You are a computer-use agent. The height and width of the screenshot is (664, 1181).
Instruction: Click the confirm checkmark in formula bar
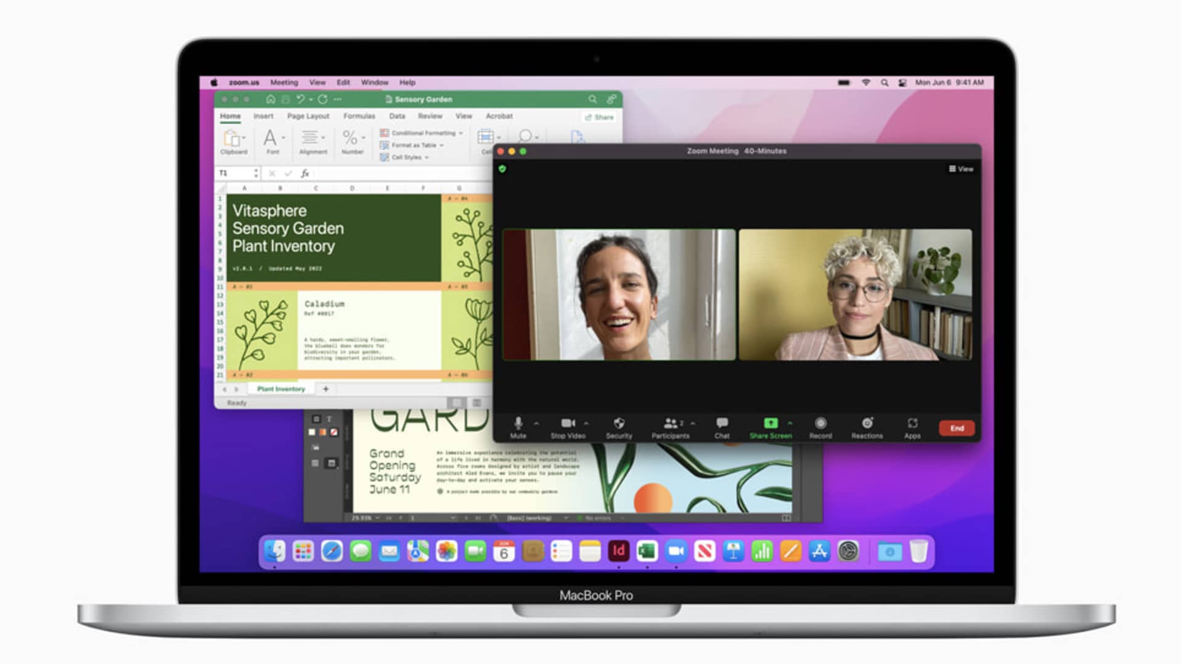pyautogui.click(x=288, y=173)
